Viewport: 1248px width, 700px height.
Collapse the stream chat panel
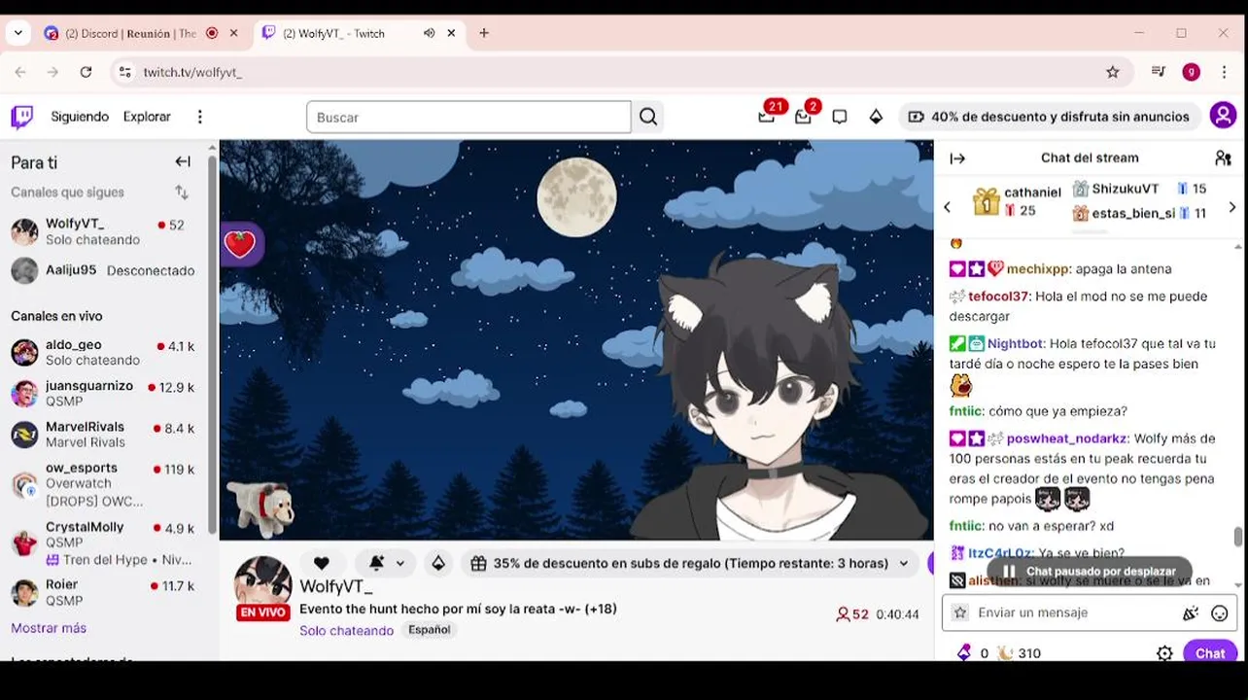coord(957,158)
